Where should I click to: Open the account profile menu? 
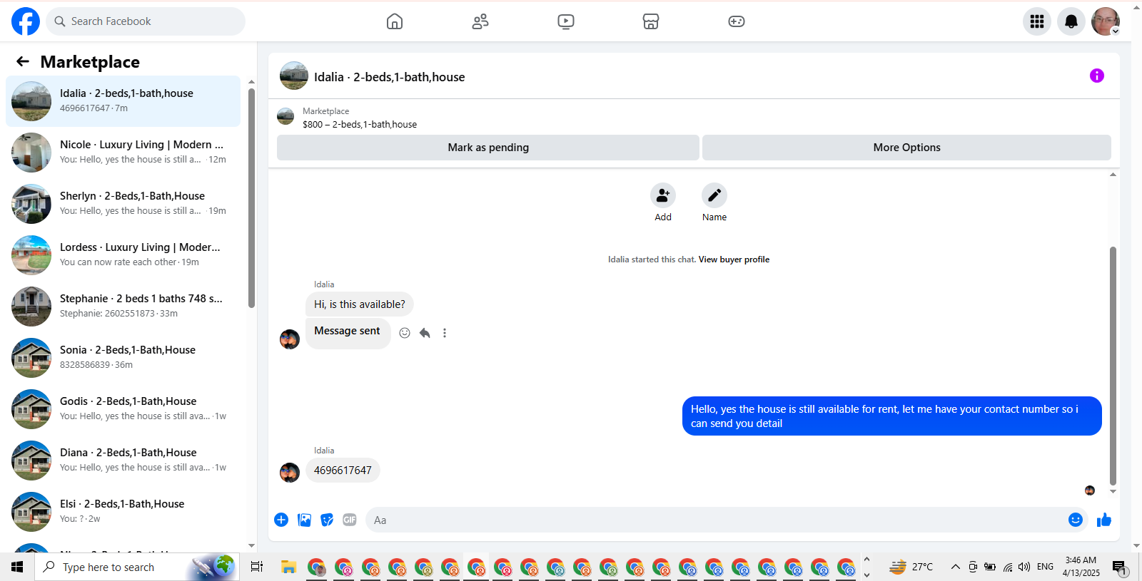(x=1106, y=21)
